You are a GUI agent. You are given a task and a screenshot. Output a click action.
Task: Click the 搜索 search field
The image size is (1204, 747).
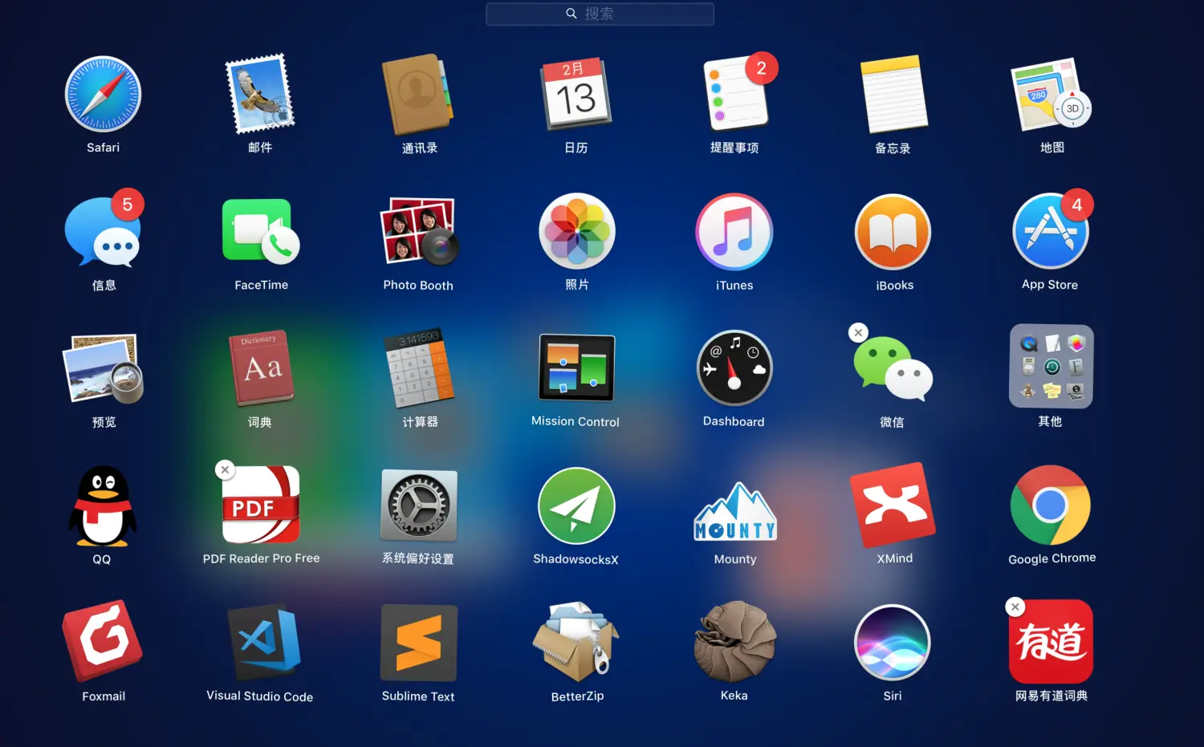click(600, 14)
